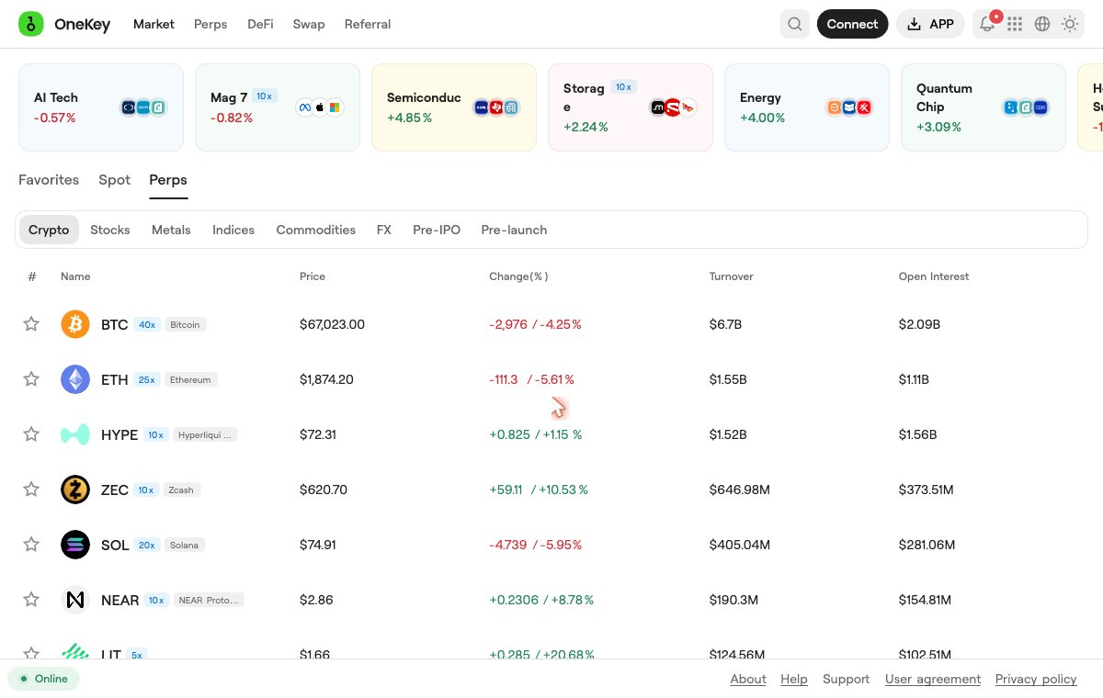The height and width of the screenshot is (698, 1103).
Task: Favorite NEAR with the star
Action: (31, 600)
